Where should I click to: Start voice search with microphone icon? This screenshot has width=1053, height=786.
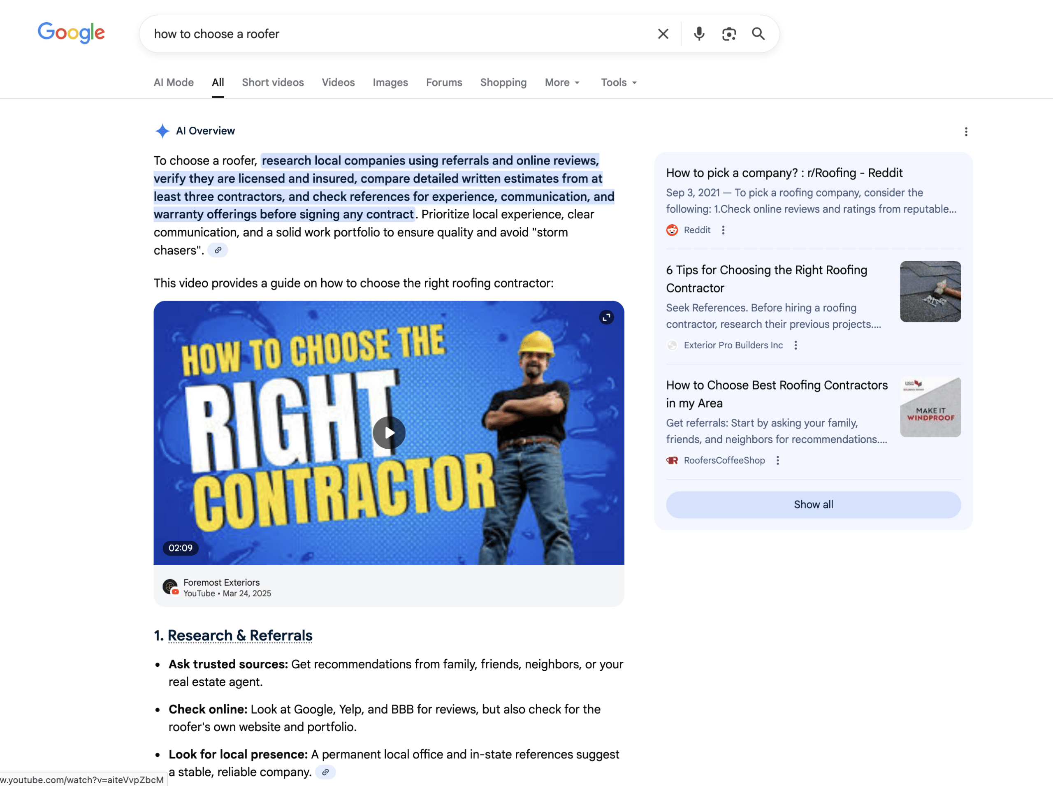698,34
